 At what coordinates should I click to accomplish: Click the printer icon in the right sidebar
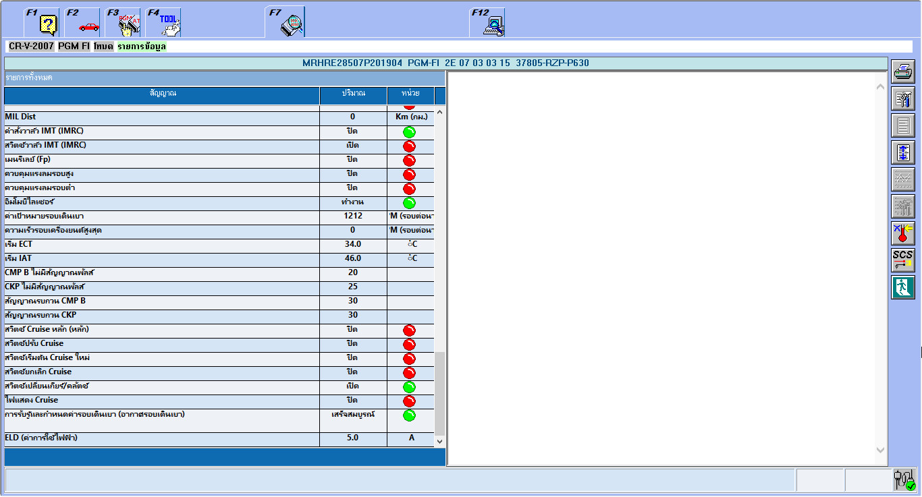902,71
